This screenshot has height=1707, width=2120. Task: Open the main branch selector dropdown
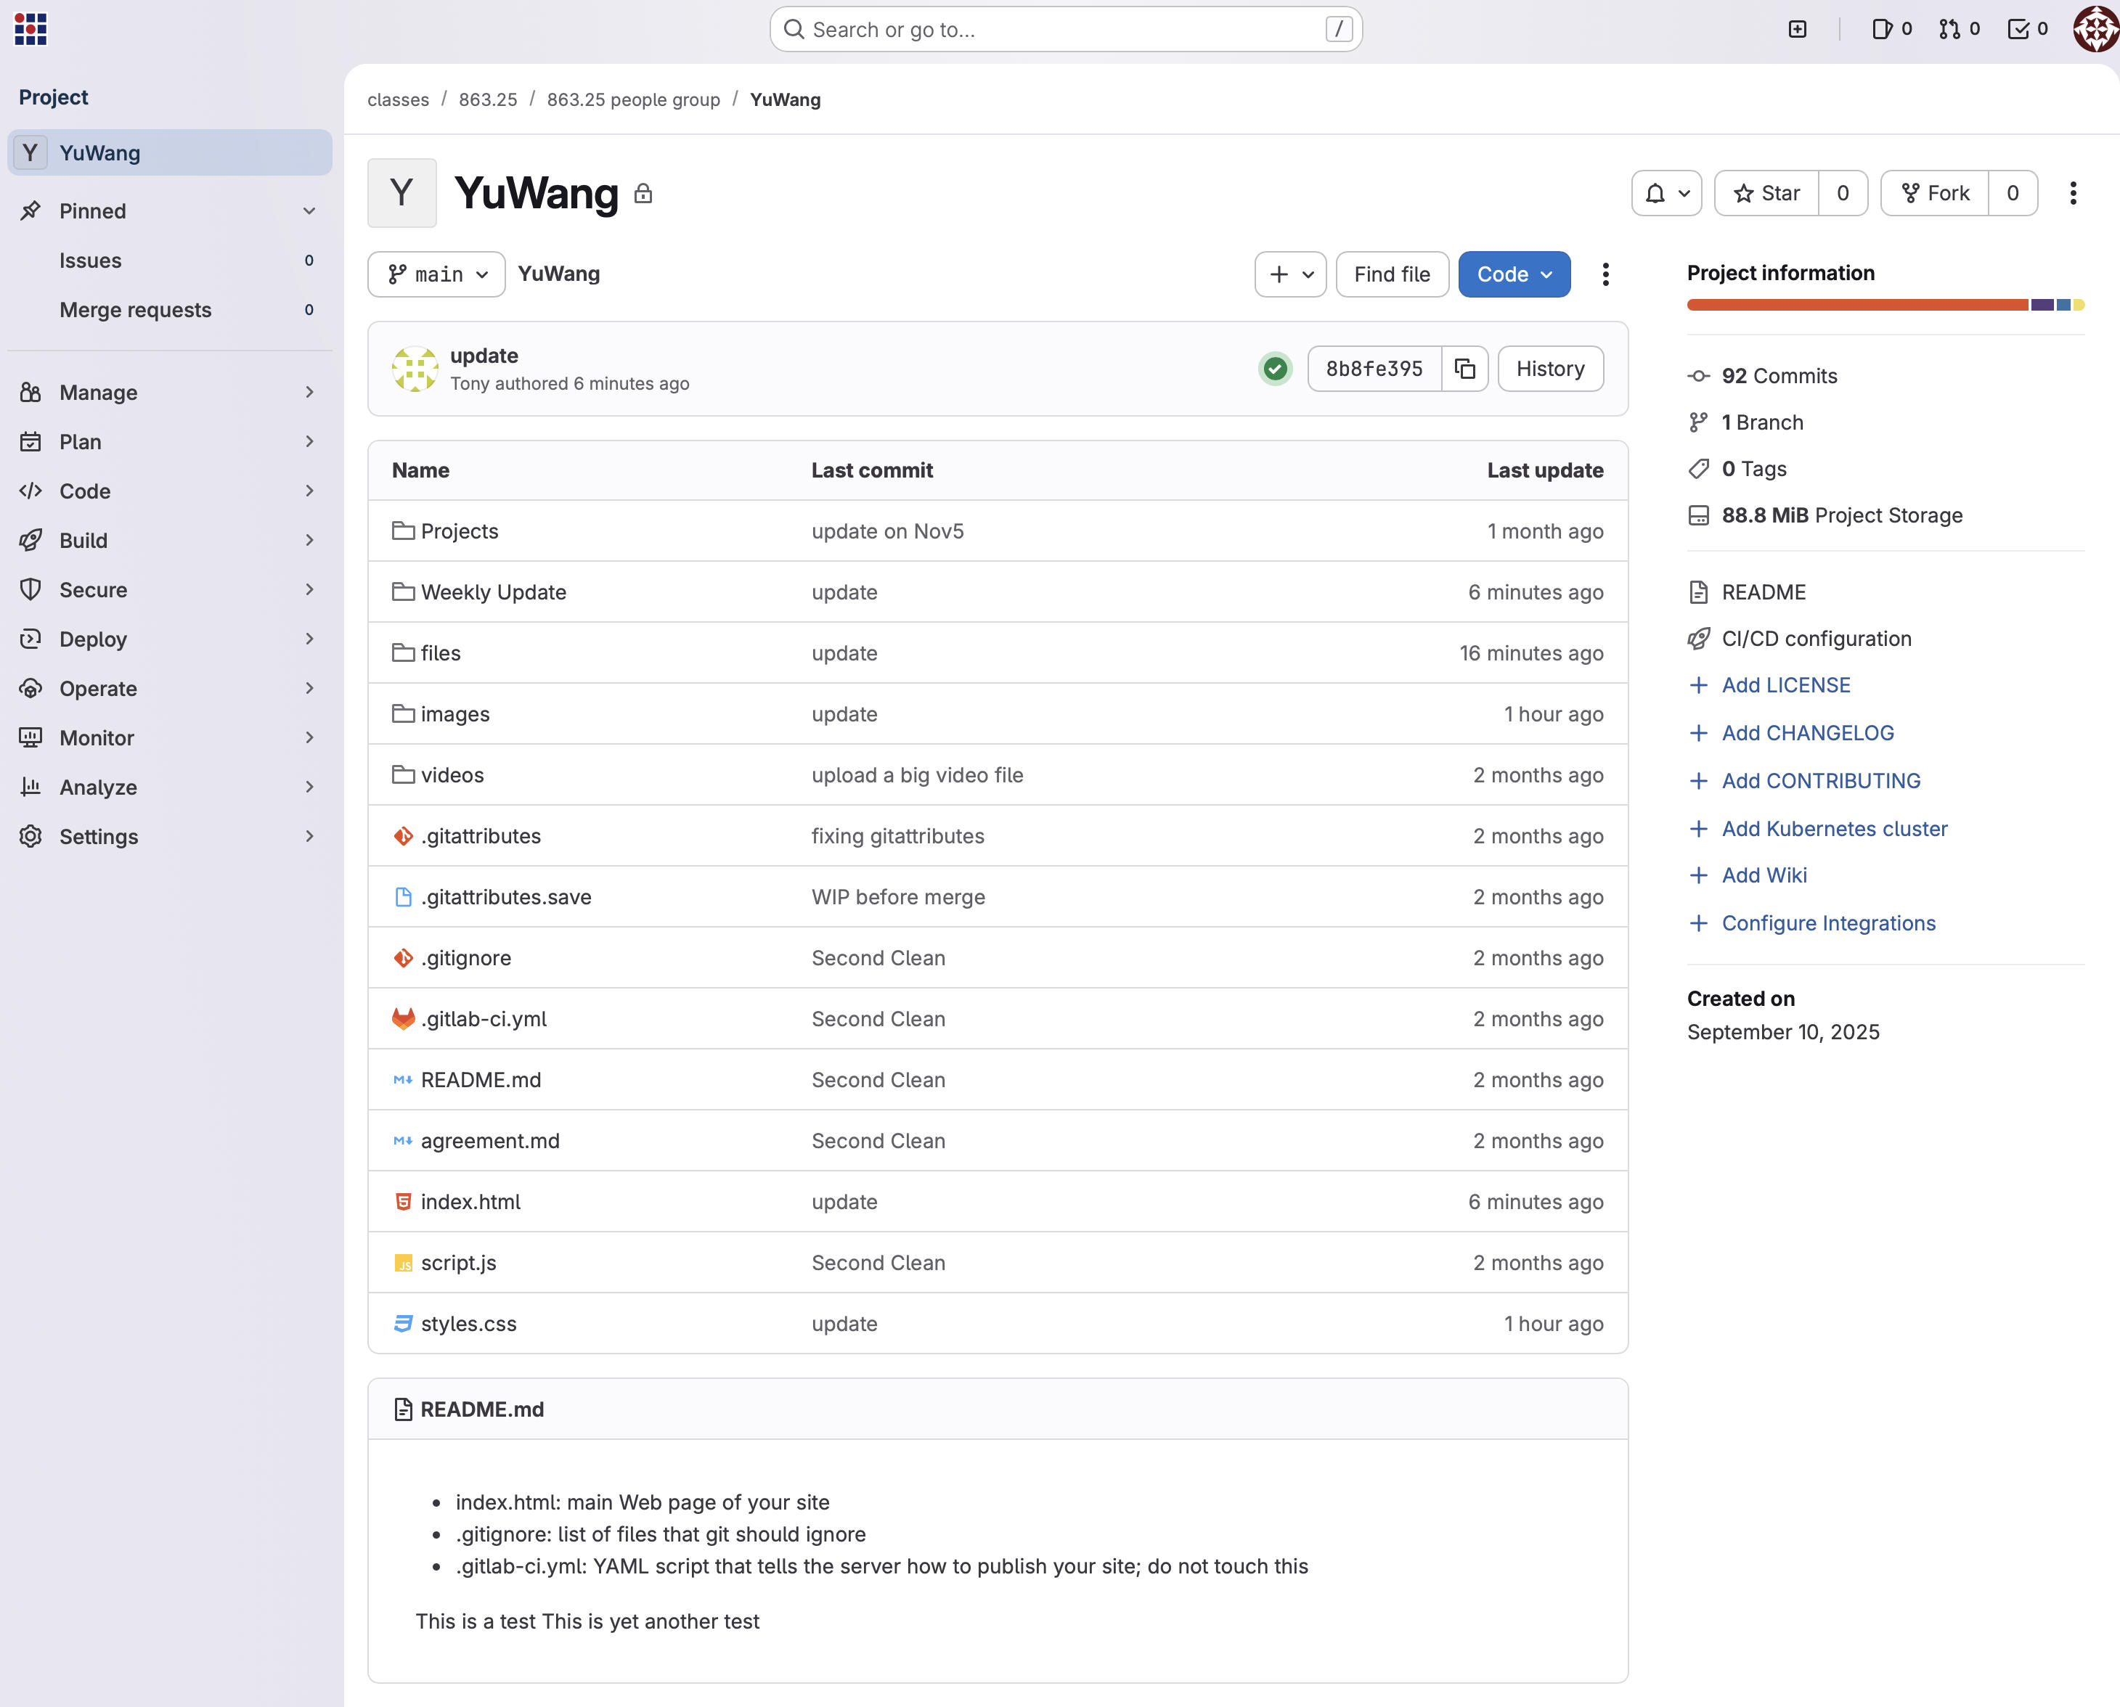436,274
